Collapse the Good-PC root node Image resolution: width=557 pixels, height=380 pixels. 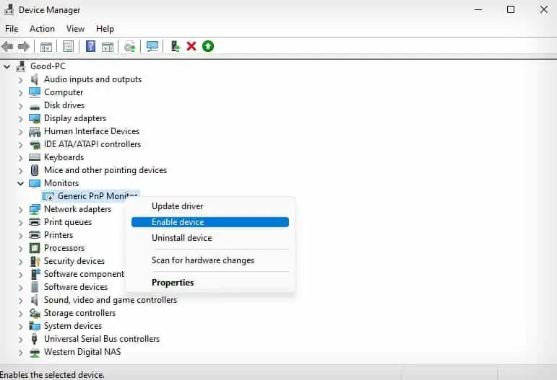pos(7,66)
